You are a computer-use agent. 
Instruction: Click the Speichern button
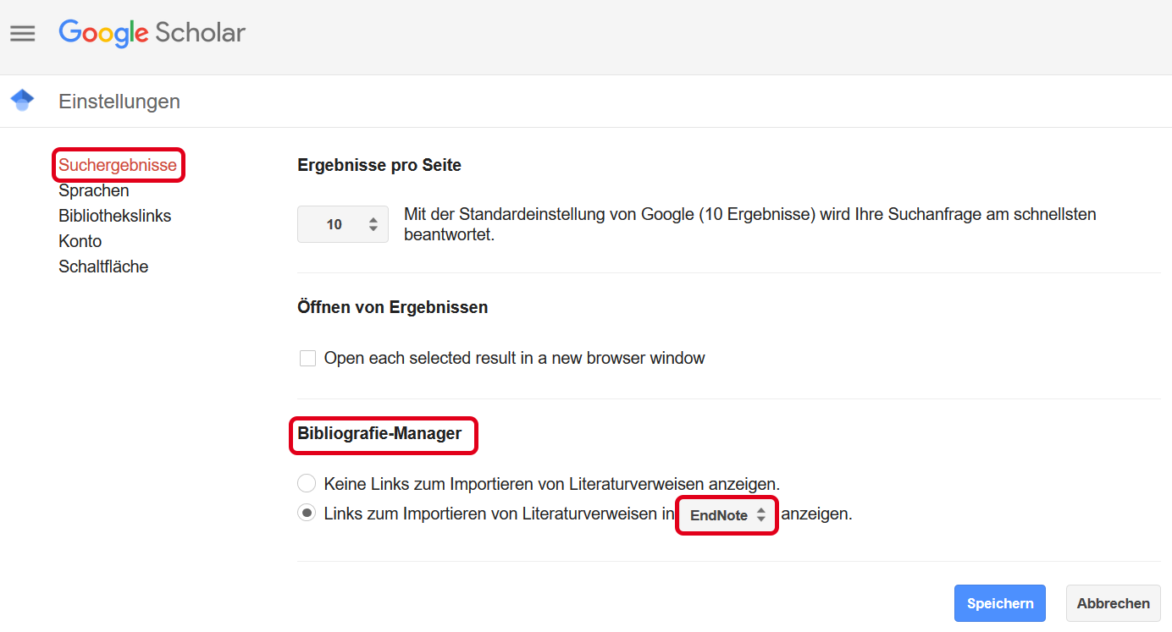click(1000, 603)
